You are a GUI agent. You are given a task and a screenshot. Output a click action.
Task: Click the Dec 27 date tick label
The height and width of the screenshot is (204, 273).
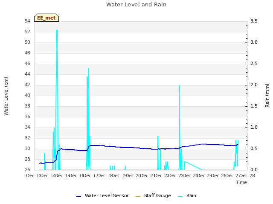click(233, 176)
